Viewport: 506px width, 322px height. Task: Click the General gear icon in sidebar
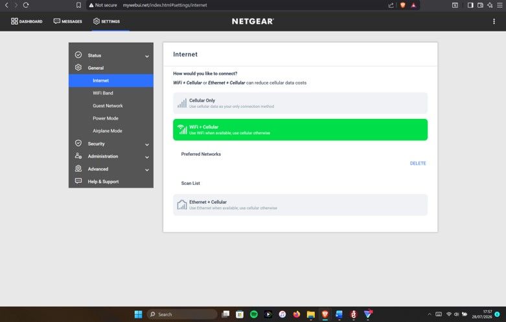click(78, 67)
